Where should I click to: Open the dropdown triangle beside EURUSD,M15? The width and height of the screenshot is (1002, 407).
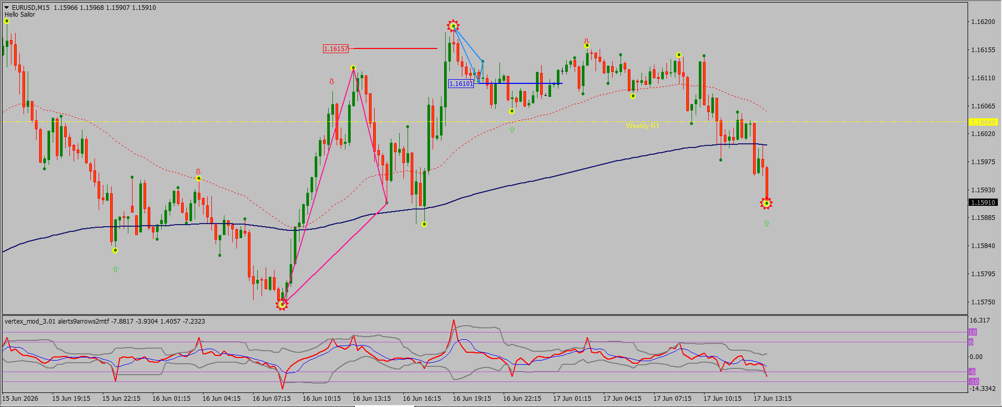[x=7, y=8]
